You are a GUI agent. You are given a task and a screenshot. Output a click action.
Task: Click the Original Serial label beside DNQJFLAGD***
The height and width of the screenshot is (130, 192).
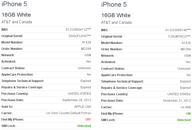(x=12, y=36)
